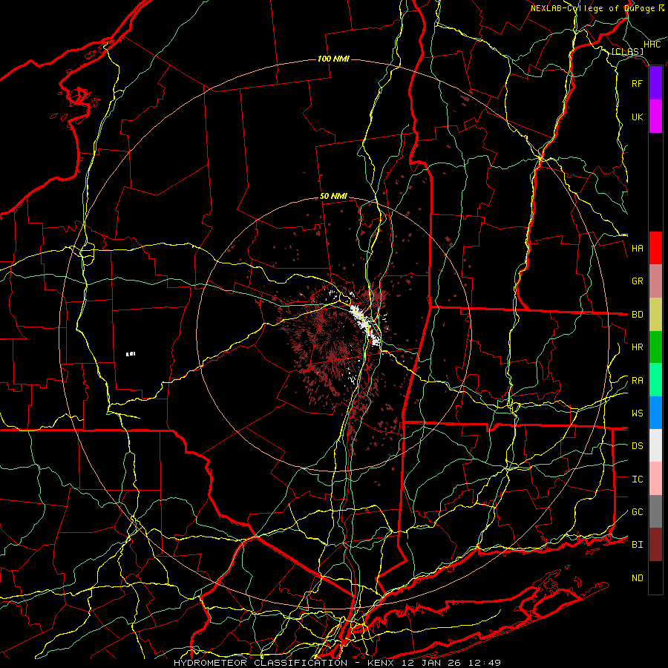Click the HHC product code label
This screenshot has height=668, width=668.
pos(652,45)
